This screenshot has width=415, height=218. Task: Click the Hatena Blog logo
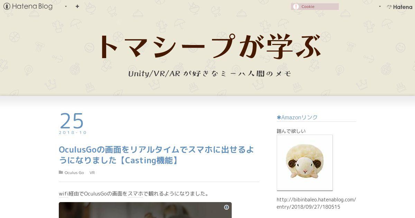tap(28, 6)
